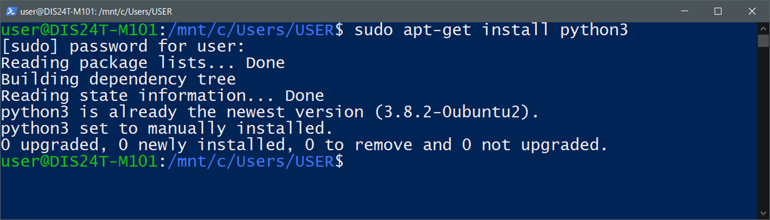Click the first green user@DIS24T-M101 prompt
770x220 pixels.
click(x=79, y=30)
